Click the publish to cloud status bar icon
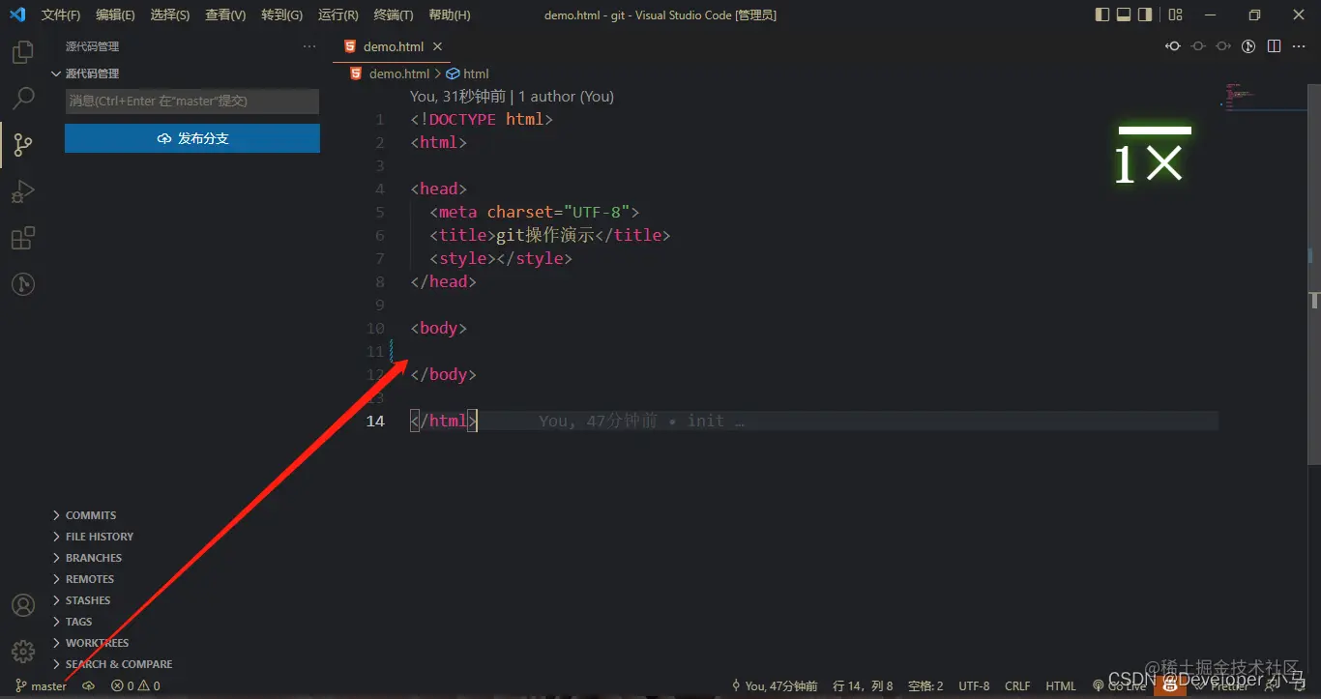The width and height of the screenshot is (1321, 699). point(89,686)
